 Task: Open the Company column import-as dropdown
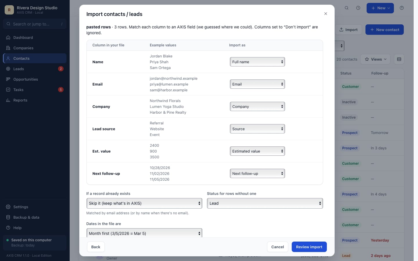257,106
